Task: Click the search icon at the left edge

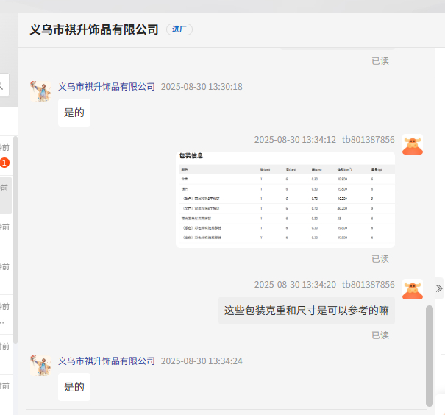Action: [2, 86]
